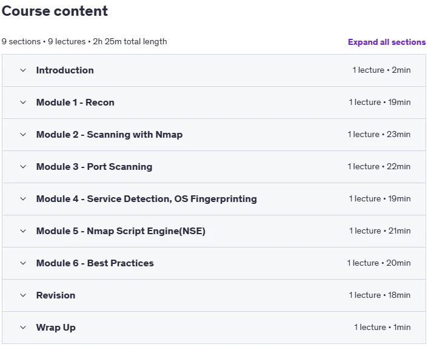Screen dimensions: 428x347
Task: Expand Module 1 - Recon chevron
Action: [23, 103]
